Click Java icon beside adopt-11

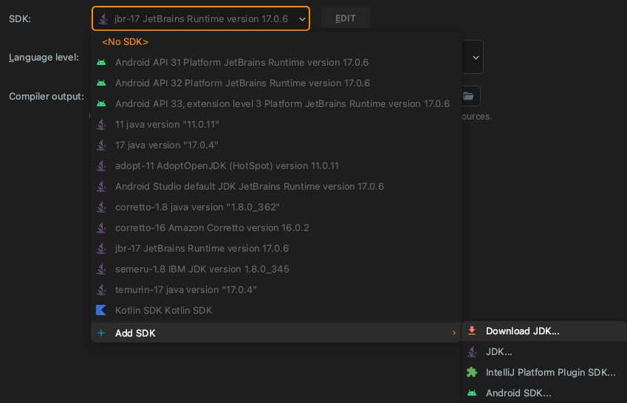click(x=102, y=166)
